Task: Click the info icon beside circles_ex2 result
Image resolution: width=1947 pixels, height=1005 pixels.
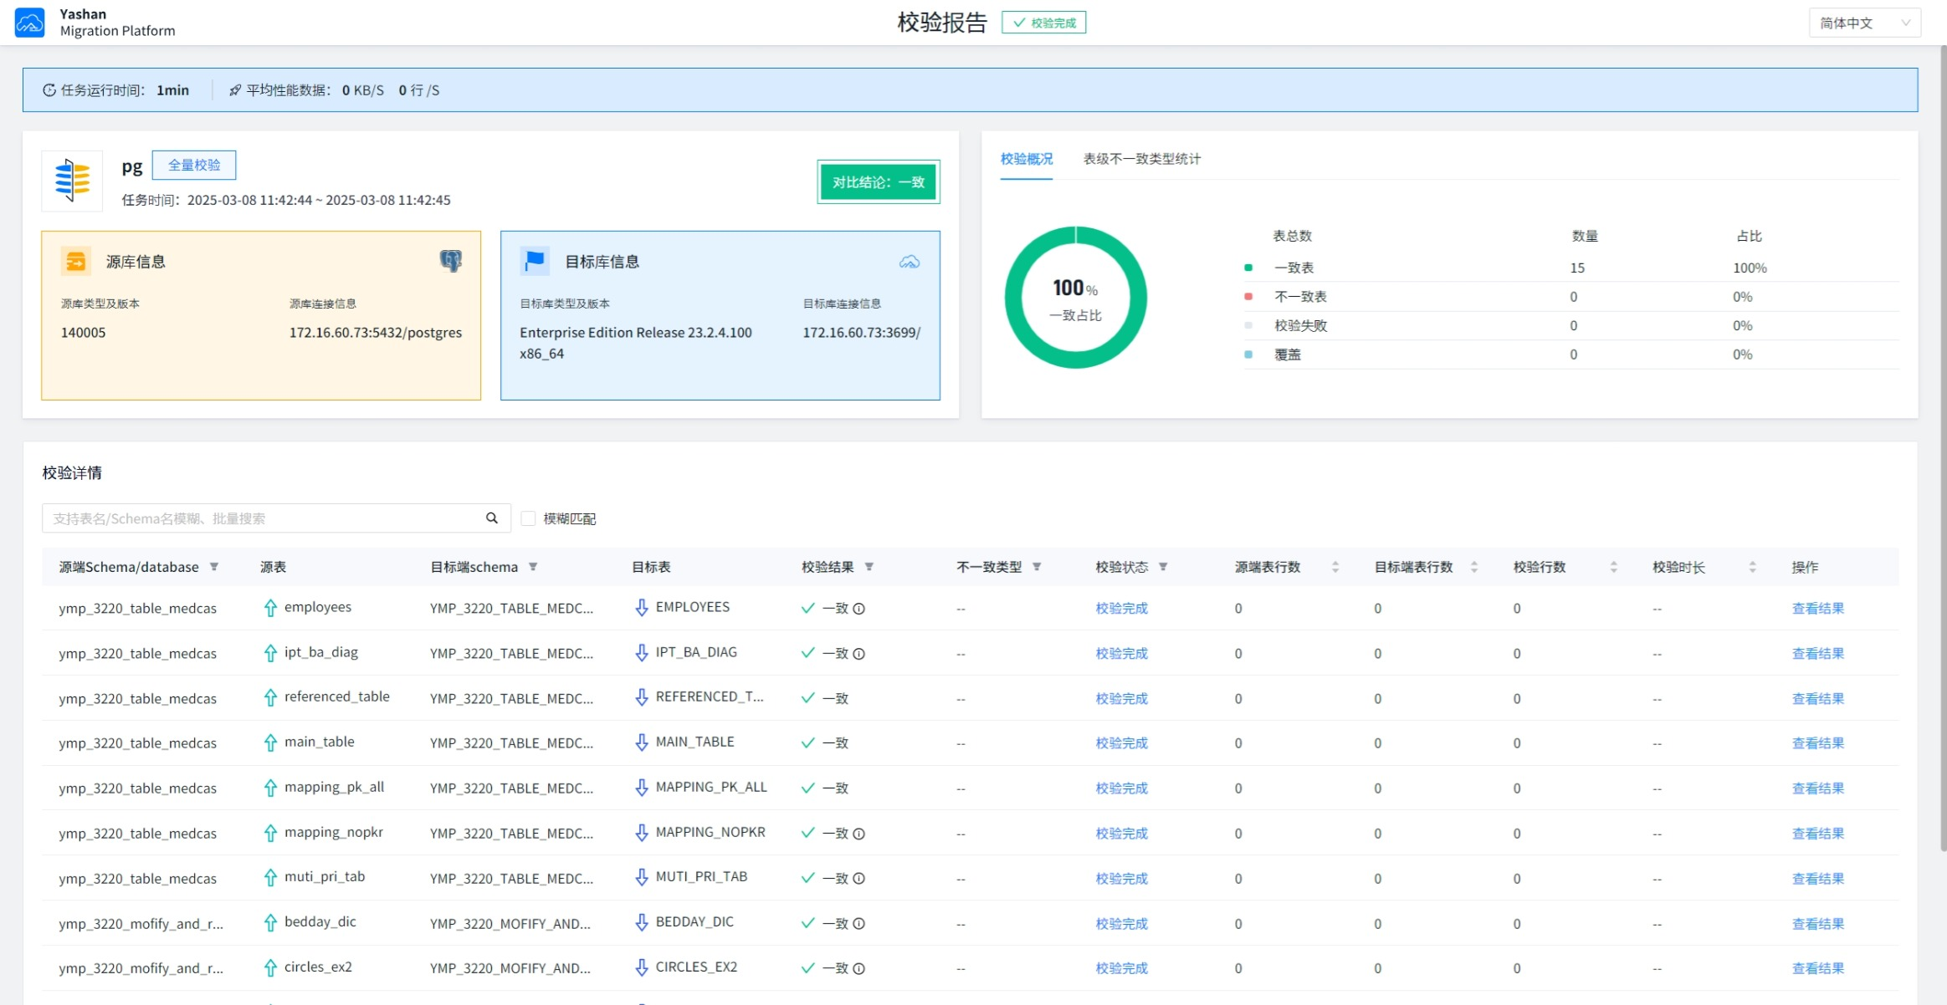Action: click(858, 968)
